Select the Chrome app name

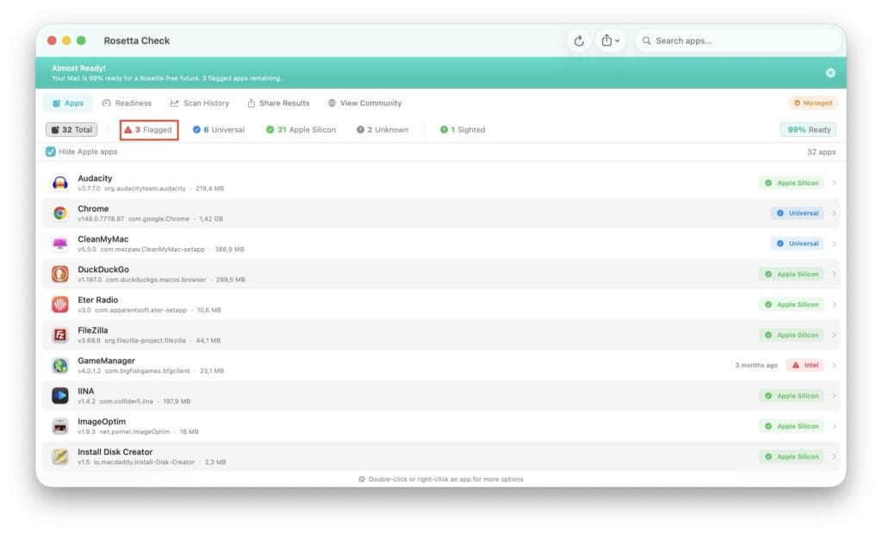point(93,208)
